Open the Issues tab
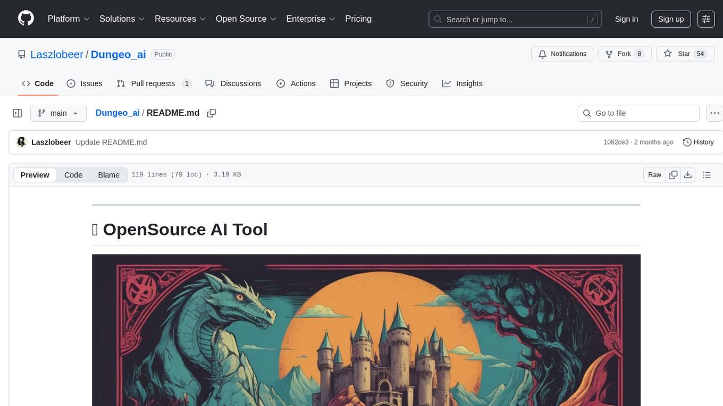Image resolution: width=723 pixels, height=406 pixels. pyautogui.click(x=85, y=83)
